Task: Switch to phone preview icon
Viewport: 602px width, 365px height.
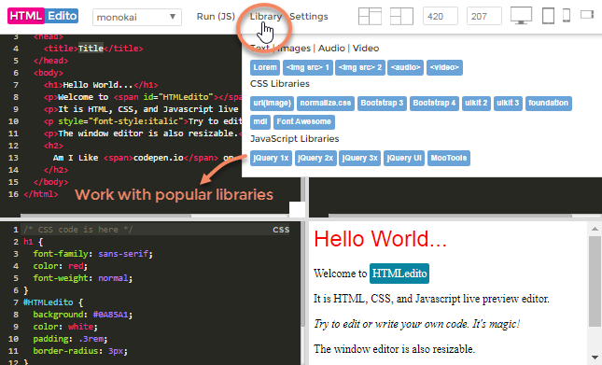Action: click(x=567, y=16)
